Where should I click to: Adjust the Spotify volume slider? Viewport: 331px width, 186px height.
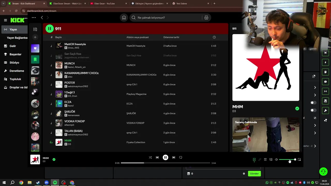click(x=287, y=160)
